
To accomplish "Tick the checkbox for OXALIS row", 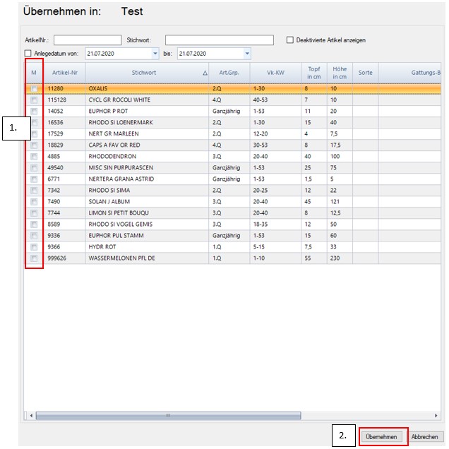I will click(x=34, y=89).
